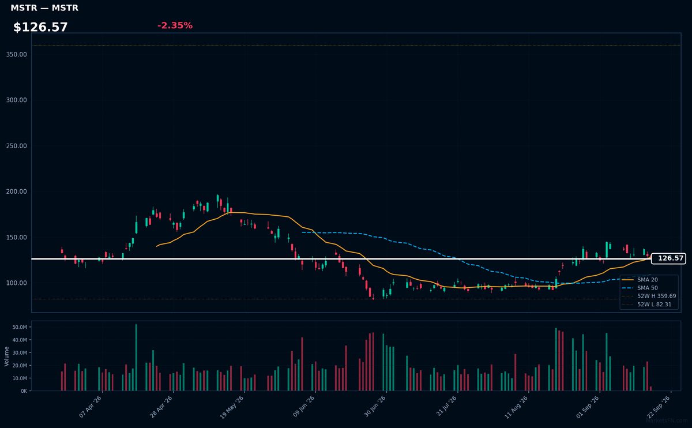Image resolution: width=692 pixels, height=428 pixels.
Task: Click the 52W H 359.69 legend entry
Action: [649, 295]
